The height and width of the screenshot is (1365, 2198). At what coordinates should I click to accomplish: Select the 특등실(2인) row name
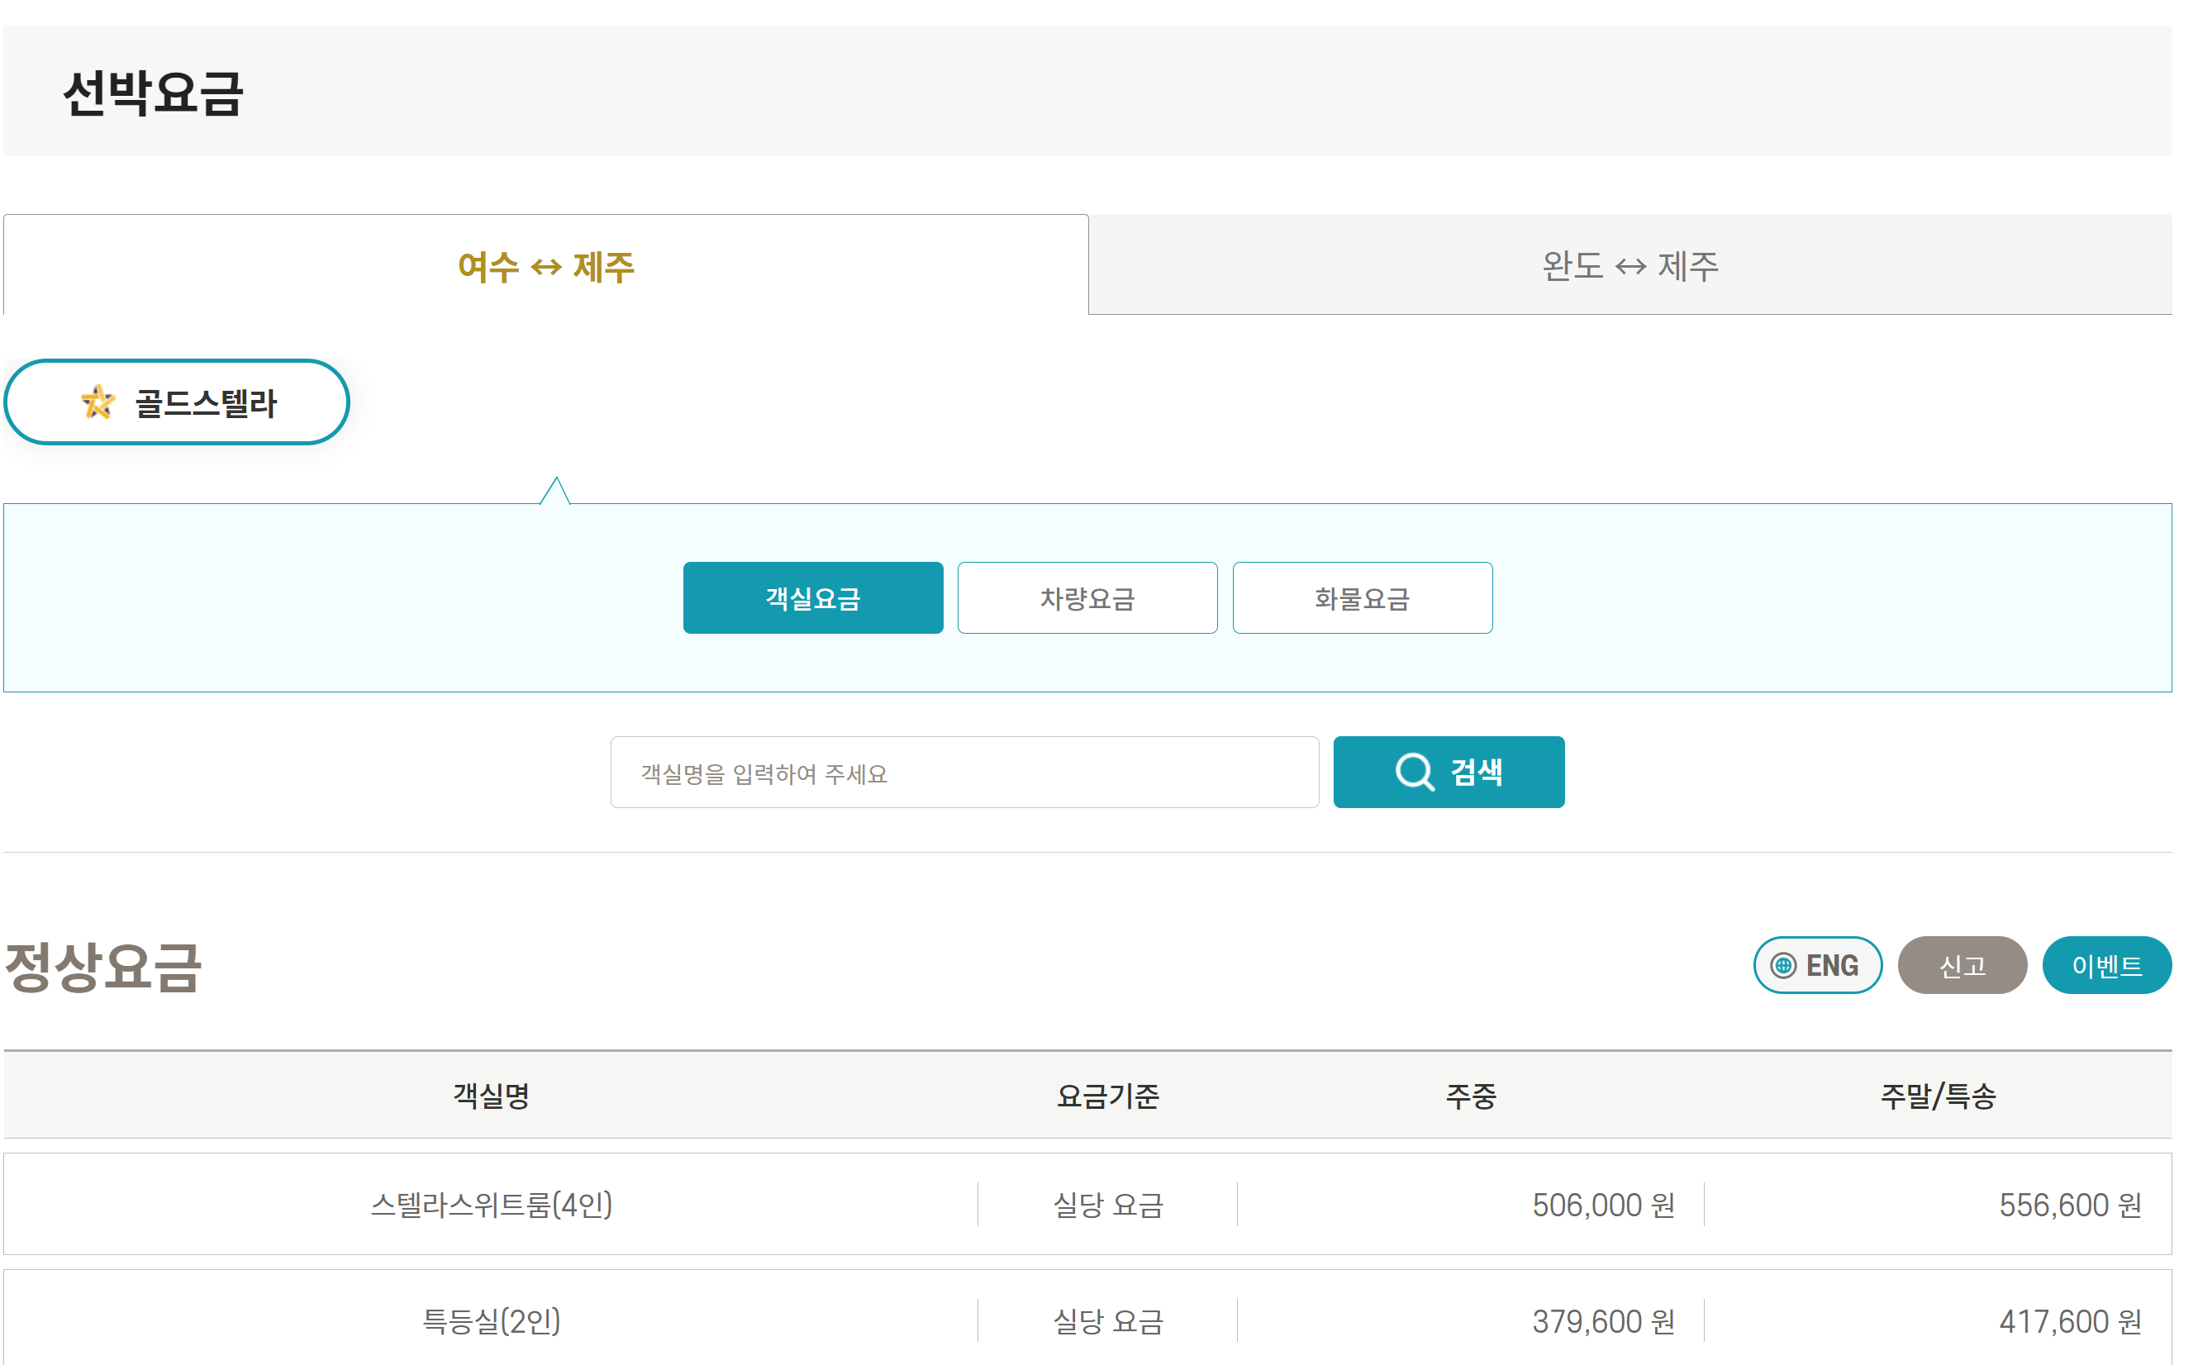(491, 1322)
